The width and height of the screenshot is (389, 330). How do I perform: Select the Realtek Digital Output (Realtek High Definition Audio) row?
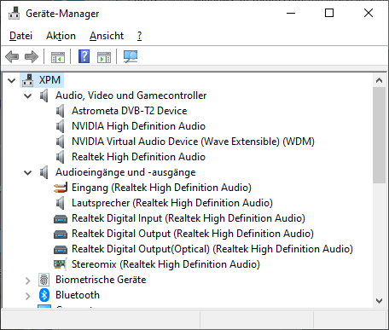point(193,234)
